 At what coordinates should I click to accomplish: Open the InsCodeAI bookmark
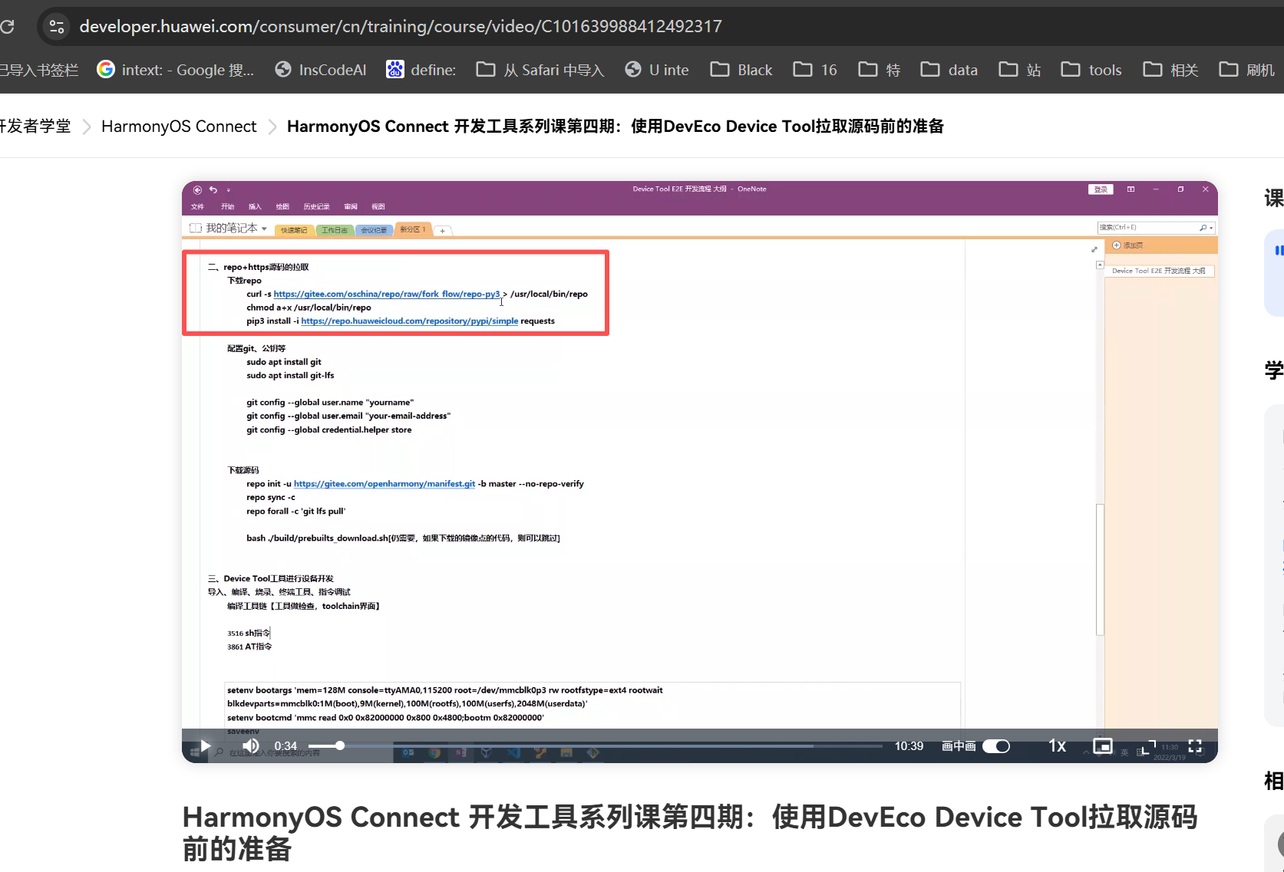tap(321, 70)
